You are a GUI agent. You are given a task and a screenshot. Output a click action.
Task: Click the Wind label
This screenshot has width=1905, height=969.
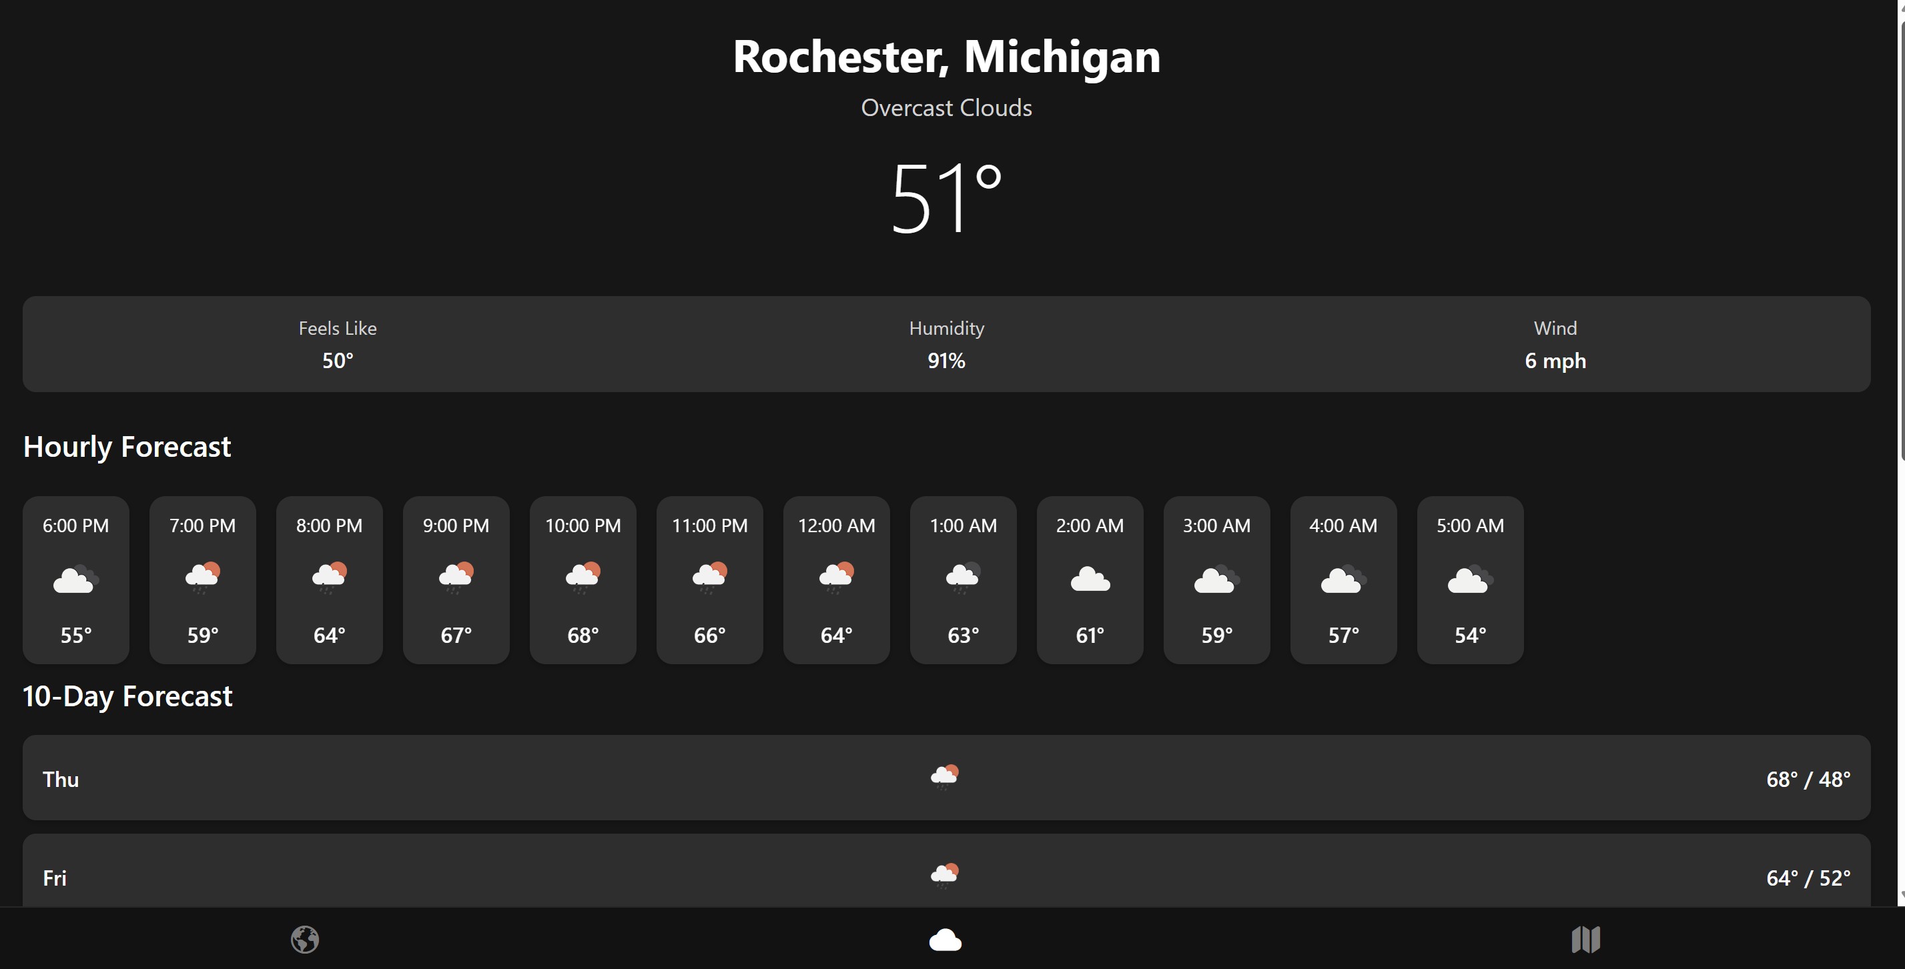click(x=1555, y=328)
